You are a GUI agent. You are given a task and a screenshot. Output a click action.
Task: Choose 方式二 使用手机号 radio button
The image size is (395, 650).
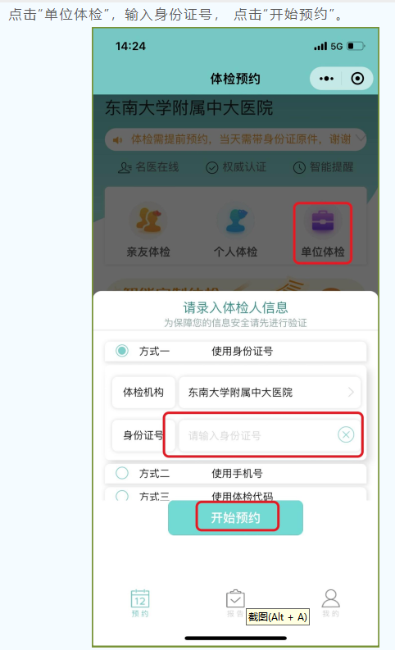(122, 473)
